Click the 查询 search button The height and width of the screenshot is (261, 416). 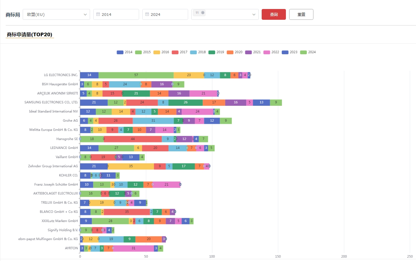tap(274, 14)
